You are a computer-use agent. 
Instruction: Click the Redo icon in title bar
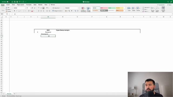point(23,2)
